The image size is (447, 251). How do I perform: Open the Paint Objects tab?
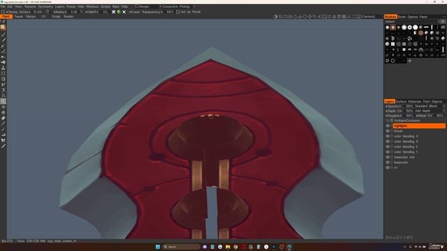pos(432,102)
